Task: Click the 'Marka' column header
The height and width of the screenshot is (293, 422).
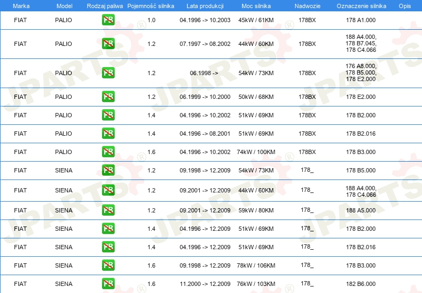Action: point(21,6)
